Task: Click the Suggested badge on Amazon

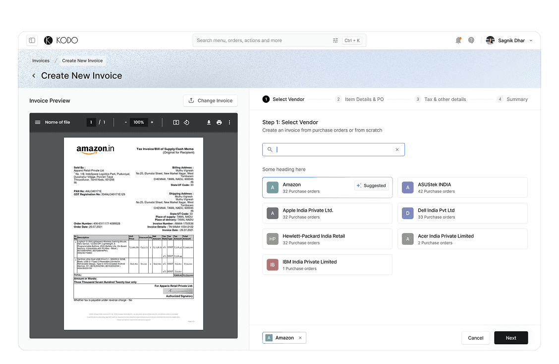Action: [x=372, y=186]
